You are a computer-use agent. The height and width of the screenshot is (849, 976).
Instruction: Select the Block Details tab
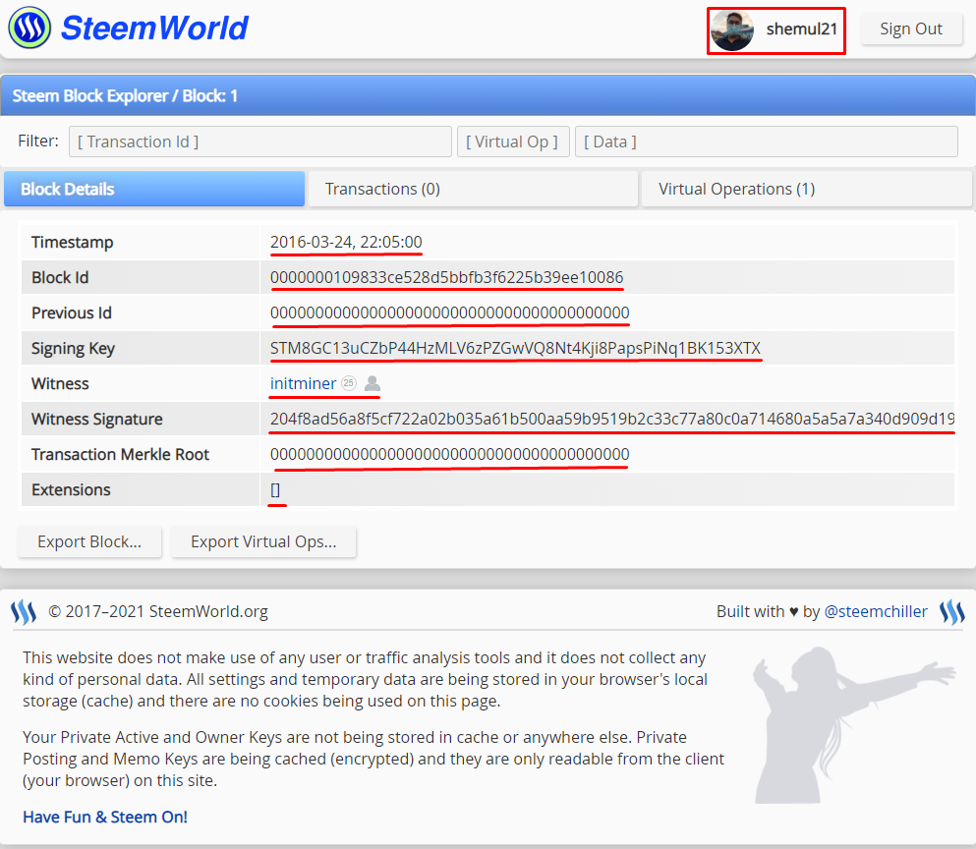(154, 190)
